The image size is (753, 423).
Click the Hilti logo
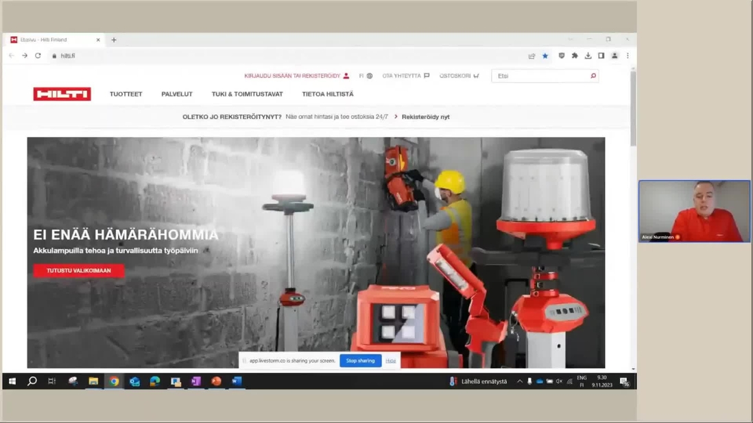(x=62, y=94)
